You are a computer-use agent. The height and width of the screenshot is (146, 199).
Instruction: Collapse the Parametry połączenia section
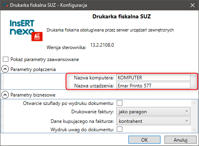click(5, 69)
